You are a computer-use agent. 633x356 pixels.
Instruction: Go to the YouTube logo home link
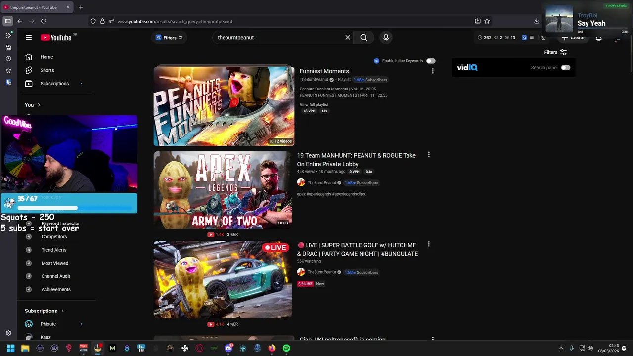click(x=56, y=37)
